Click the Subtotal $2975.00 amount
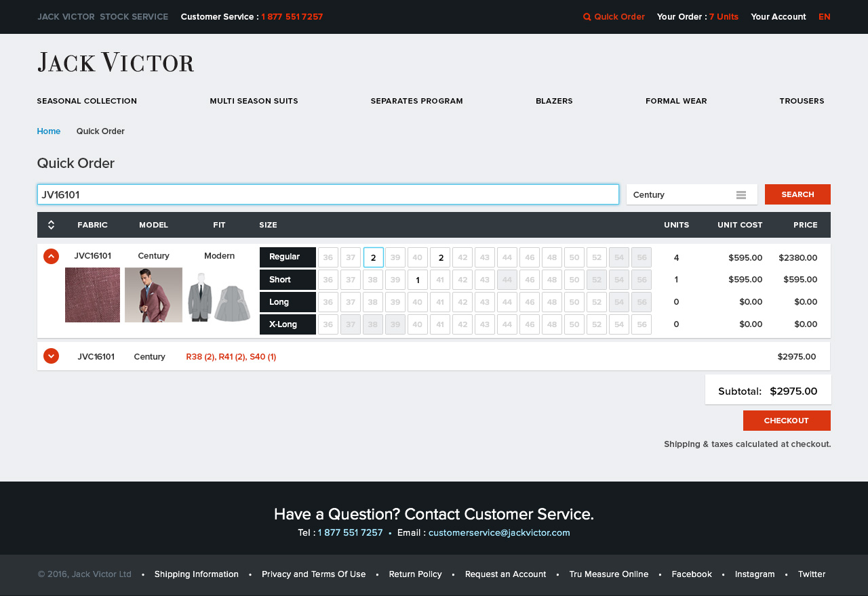Viewport: 868px width, 596px height. pos(793,391)
